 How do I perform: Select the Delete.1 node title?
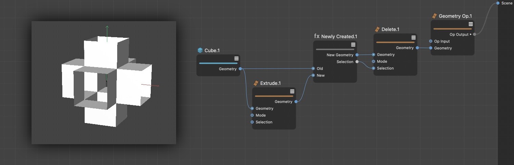(390, 29)
